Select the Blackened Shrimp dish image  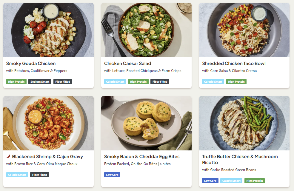[x=48, y=123]
